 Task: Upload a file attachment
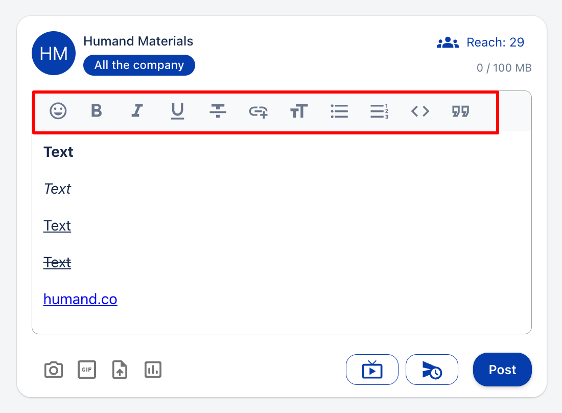click(120, 370)
